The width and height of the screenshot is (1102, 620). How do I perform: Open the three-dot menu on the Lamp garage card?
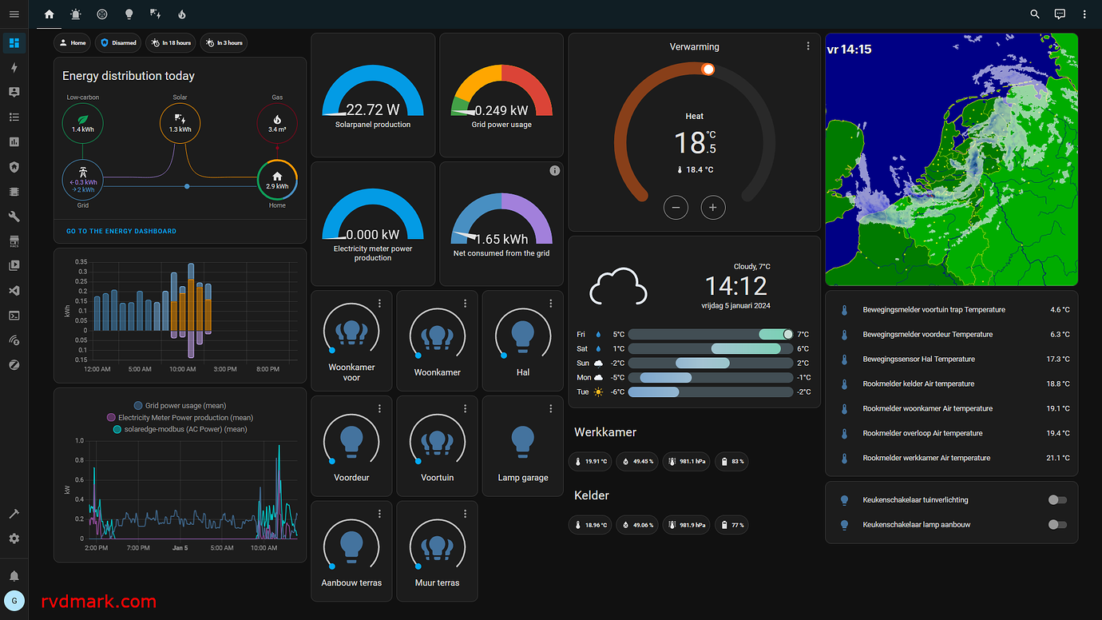(550, 407)
